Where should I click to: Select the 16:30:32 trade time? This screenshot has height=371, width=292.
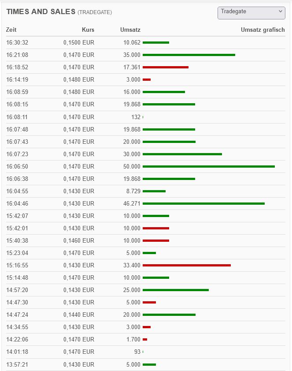click(17, 43)
